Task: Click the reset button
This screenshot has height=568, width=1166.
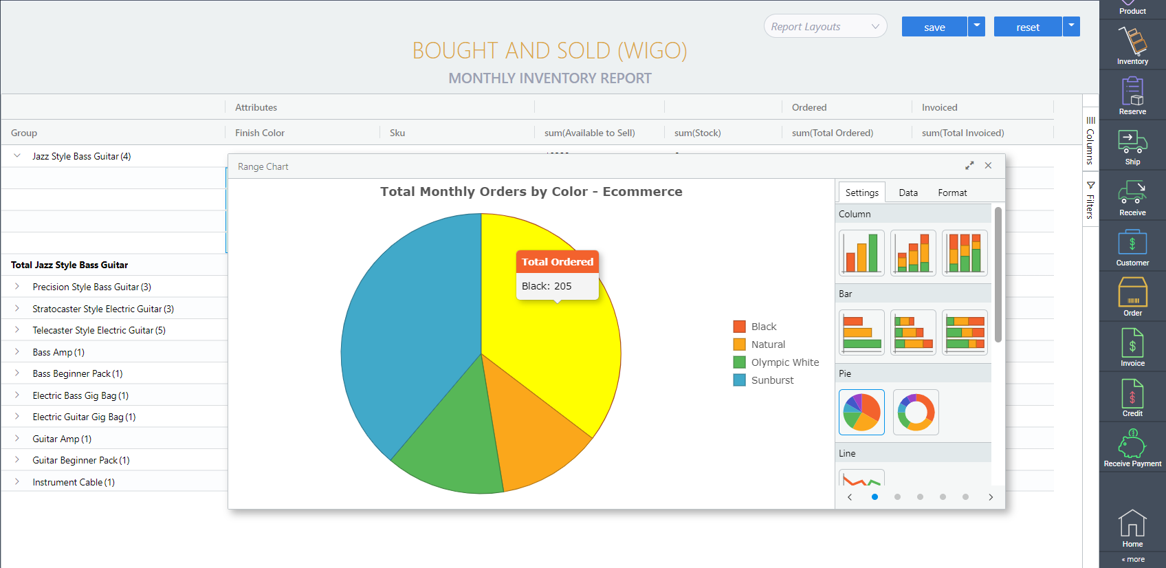Action: 1027,28
